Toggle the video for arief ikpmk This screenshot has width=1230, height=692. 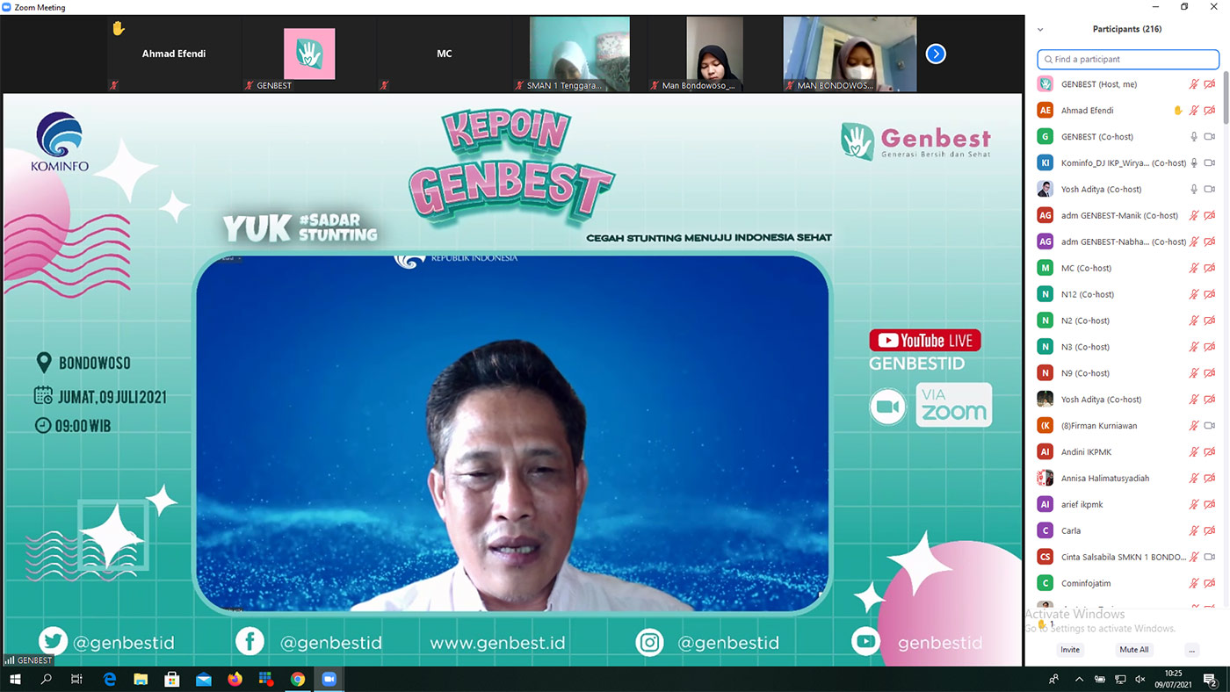coord(1210,505)
